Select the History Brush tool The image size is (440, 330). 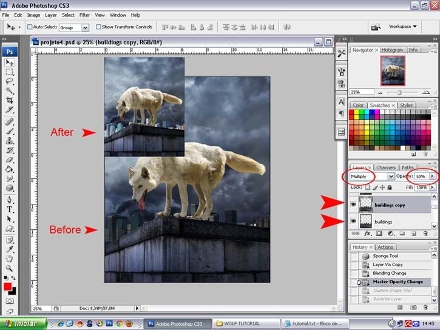tap(10, 150)
